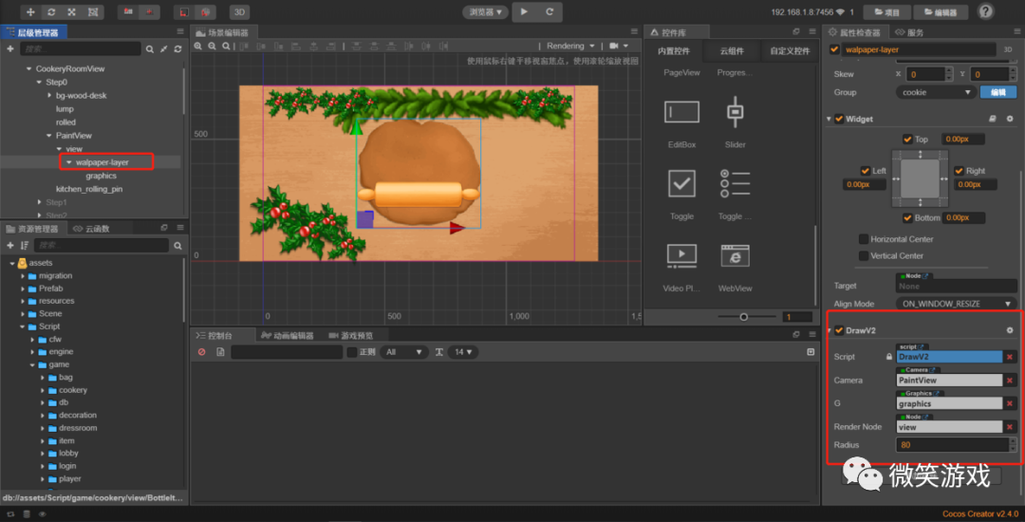Select the WebView control
This screenshot has height=522, width=1025.
736,268
